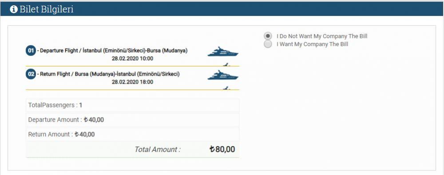
Task: Click the Return Amount ₺40,00 row
Action: pyautogui.click(x=132, y=134)
